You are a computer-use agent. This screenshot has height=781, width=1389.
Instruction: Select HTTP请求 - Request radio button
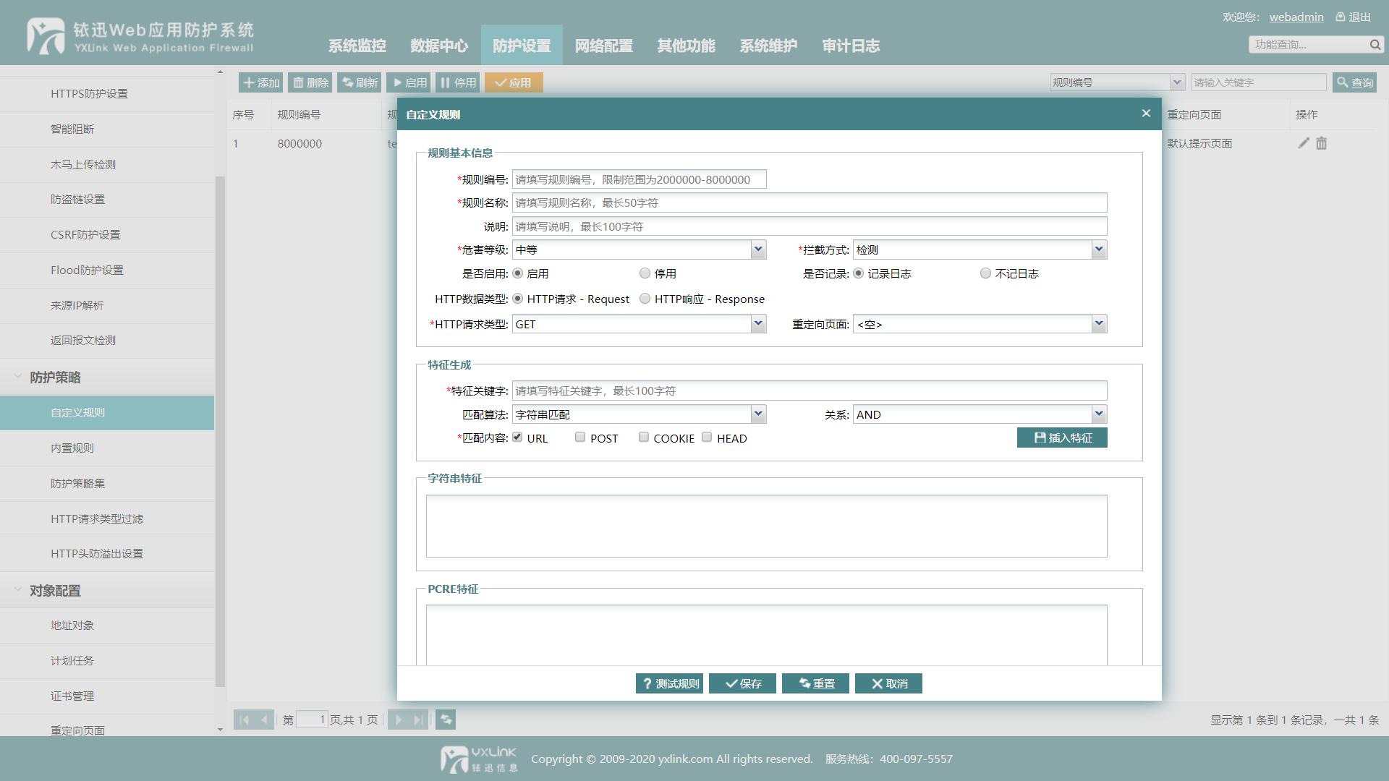point(517,299)
